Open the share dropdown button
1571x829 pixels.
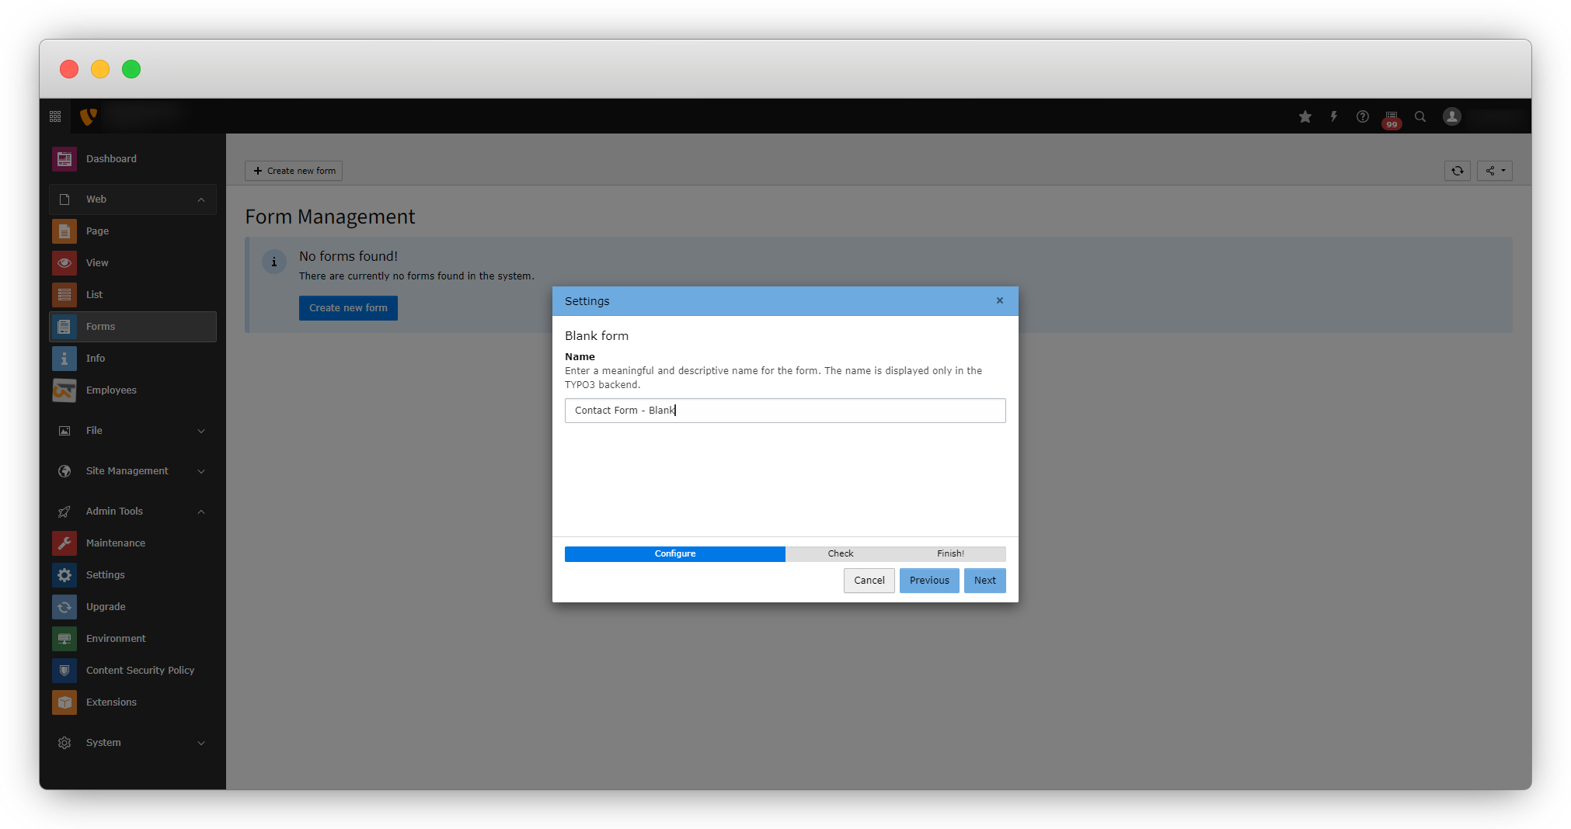(1495, 171)
